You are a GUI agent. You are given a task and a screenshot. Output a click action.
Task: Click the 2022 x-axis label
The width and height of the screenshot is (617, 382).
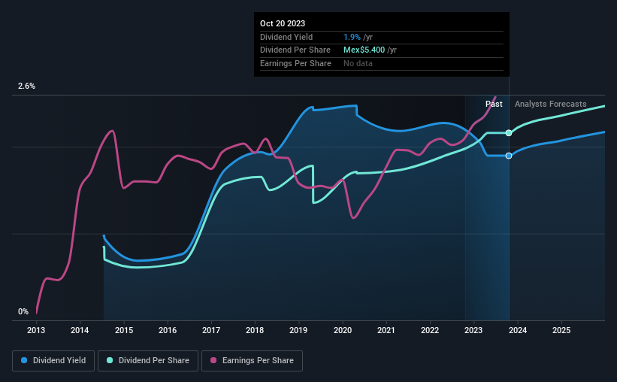point(430,330)
